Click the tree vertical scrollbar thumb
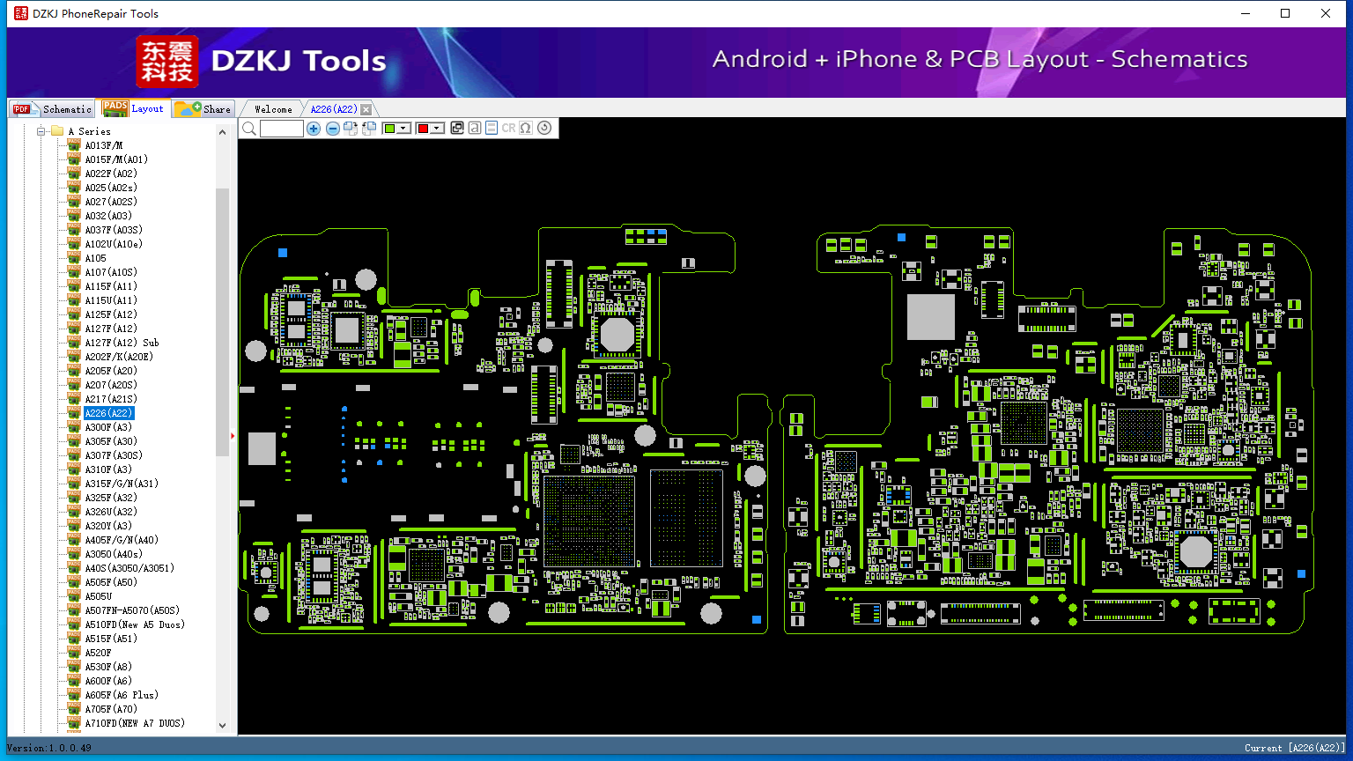Image resolution: width=1353 pixels, height=761 pixels. click(x=222, y=321)
